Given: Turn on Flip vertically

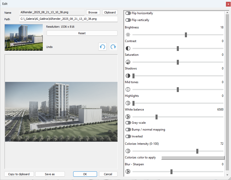Looking at the screenshot, I should coord(128,20).
